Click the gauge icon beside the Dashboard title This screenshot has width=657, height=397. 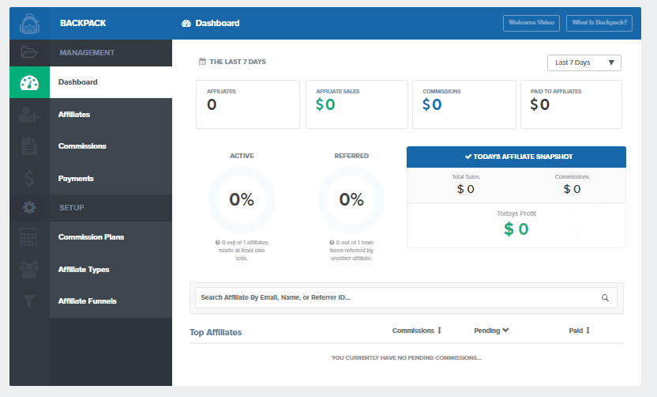tap(186, 24)
